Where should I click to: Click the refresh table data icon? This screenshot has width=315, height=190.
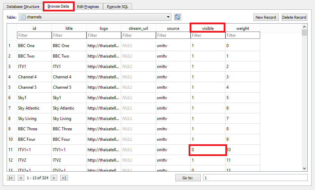[x=177, y=17]
